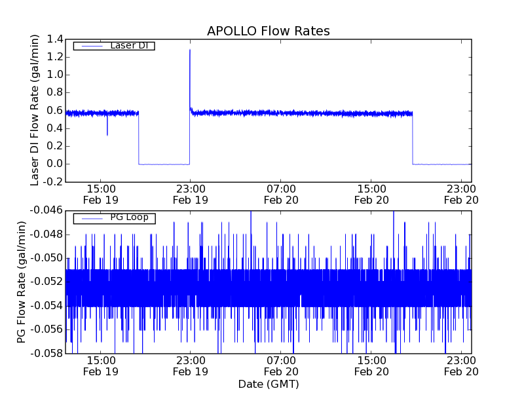524x393 pixels.
Task: Click the 23:00 Feb 19 label under top plot
Action: click(x=190, y=194)
